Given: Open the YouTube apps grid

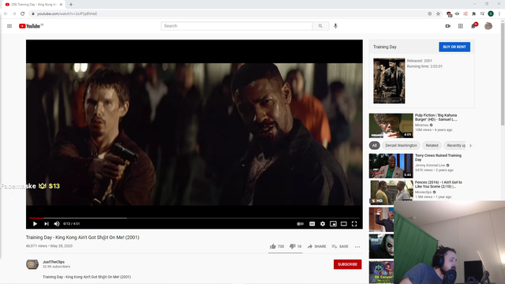Looking at the screenshot, I should tap(461, 26).
